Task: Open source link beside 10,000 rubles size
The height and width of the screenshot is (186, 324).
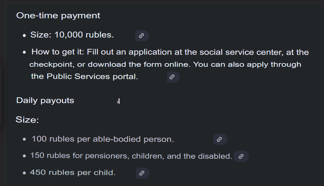Action: click(141, 36)
